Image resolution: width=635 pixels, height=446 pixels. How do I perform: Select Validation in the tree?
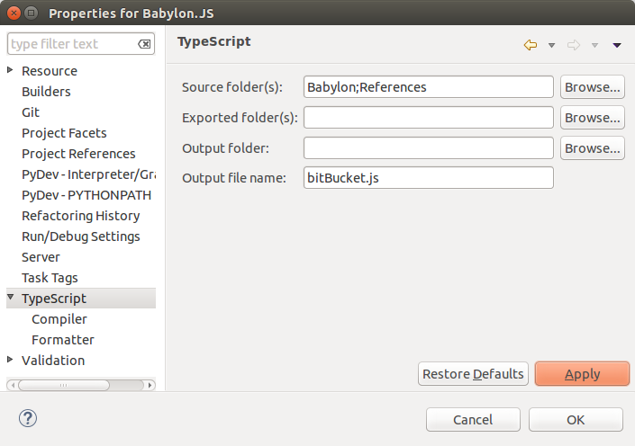[53, 361]
